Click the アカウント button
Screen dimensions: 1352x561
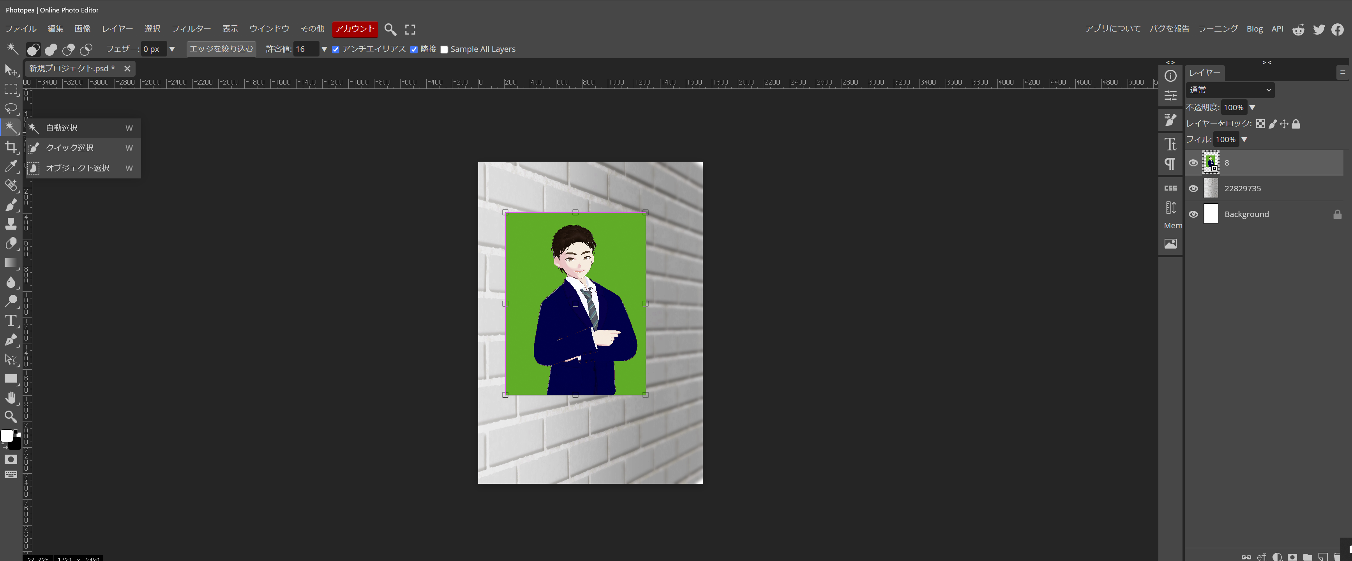pyautogui.click(x=355, y=29)
